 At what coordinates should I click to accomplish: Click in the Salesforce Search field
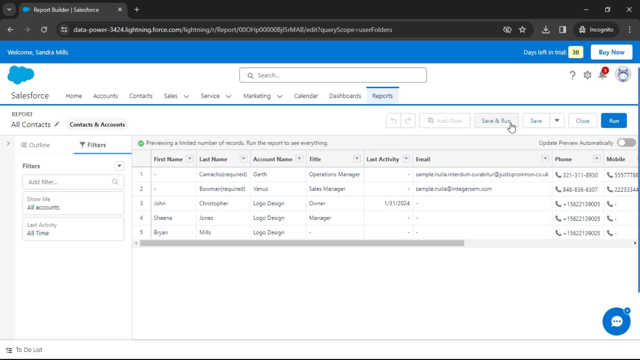[333, 75]
